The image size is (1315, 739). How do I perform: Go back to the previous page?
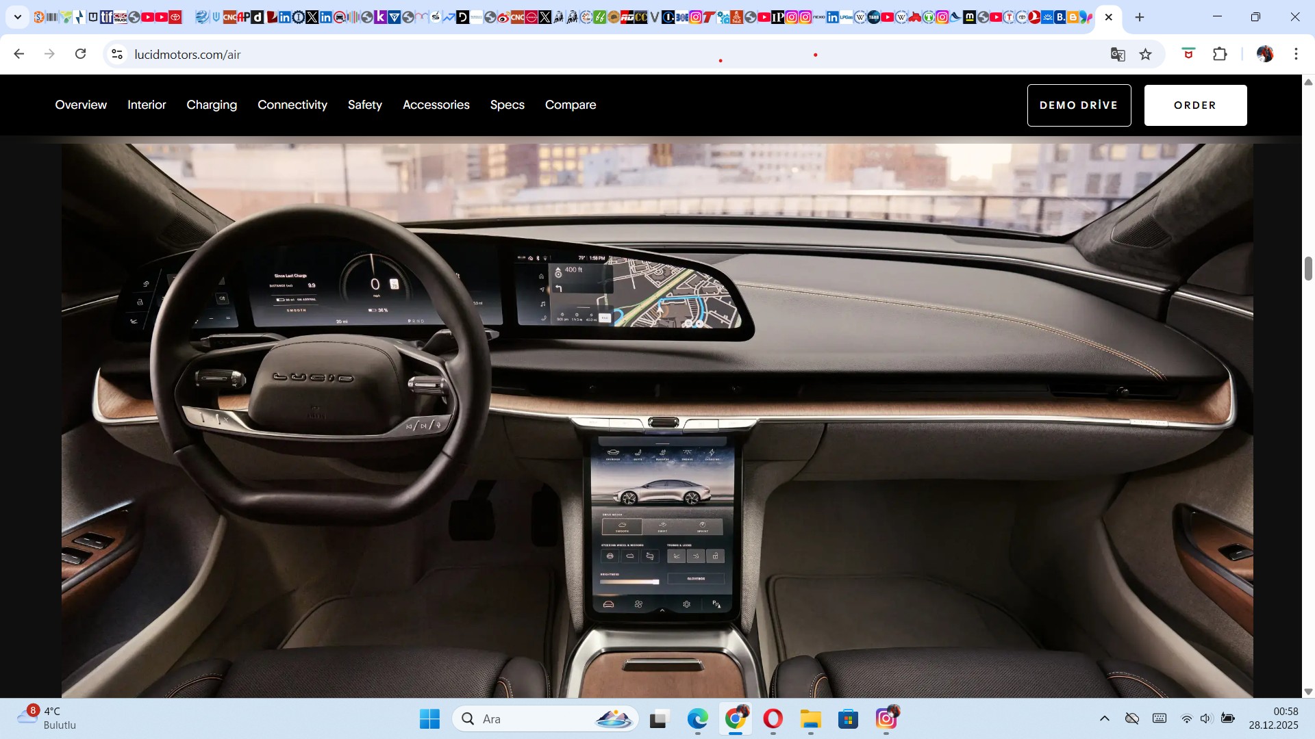coord(19,54)
